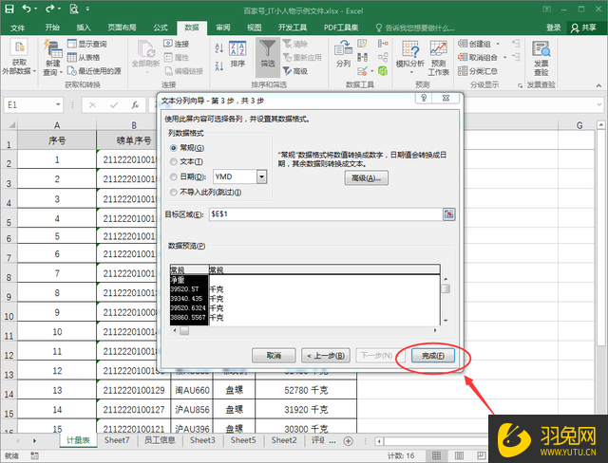Viewport: 608px width, 463px height.
Task: Open 模拟分析 what-if analysis
Action: click(x=410, y=58)
